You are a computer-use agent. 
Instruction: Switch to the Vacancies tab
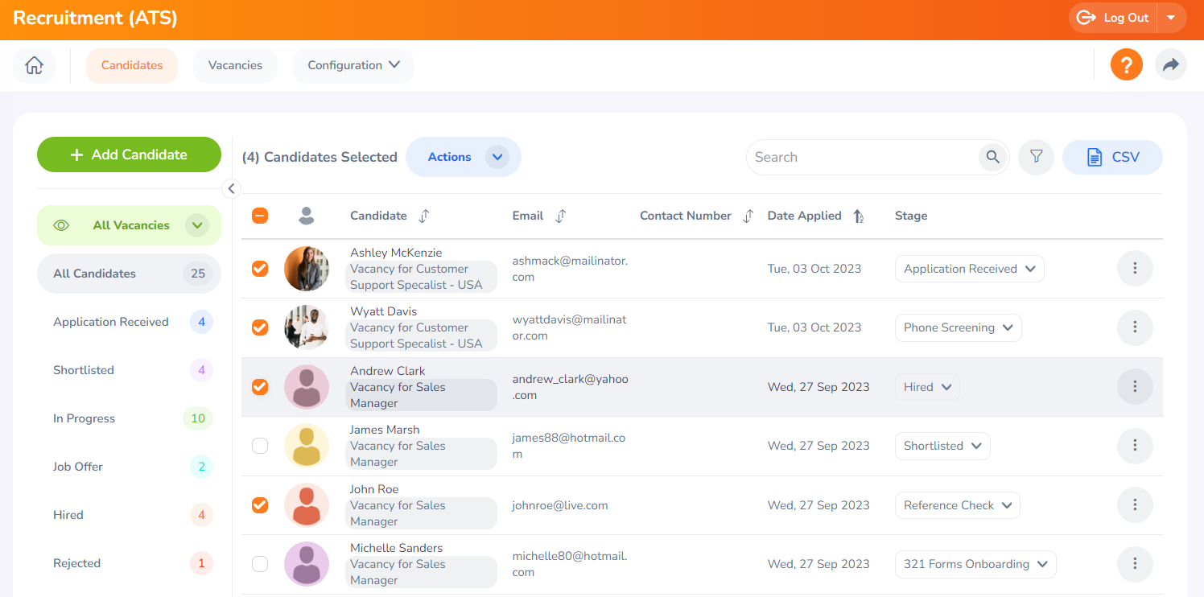click(x=235, y=66)
